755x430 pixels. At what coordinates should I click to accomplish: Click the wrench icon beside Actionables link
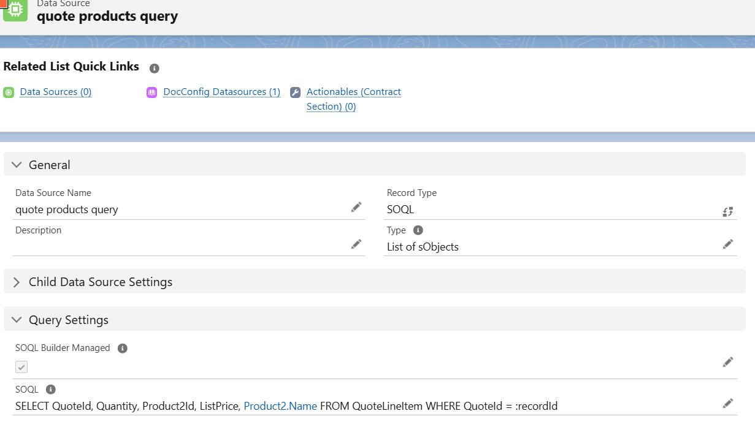[296, 91]
